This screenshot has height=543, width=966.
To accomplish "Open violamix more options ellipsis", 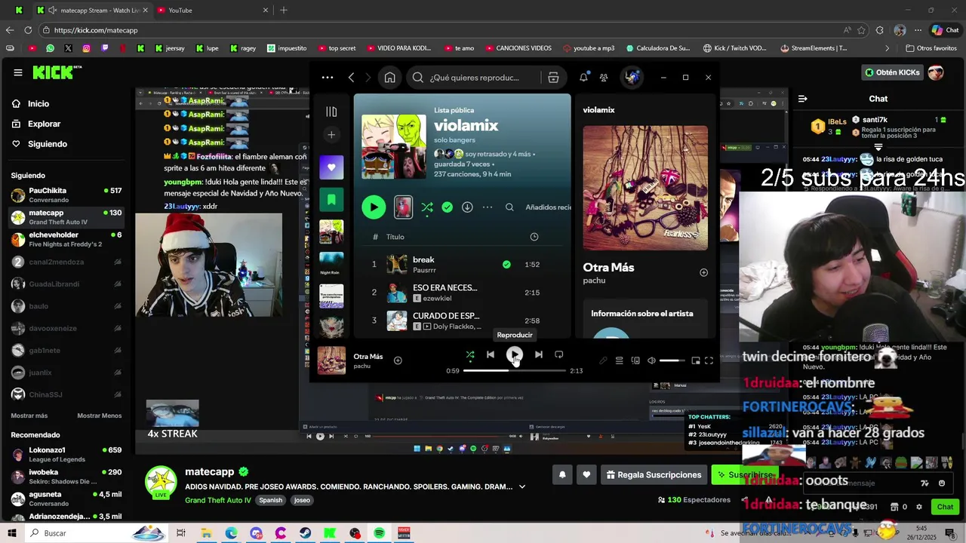I will (488, 207).
